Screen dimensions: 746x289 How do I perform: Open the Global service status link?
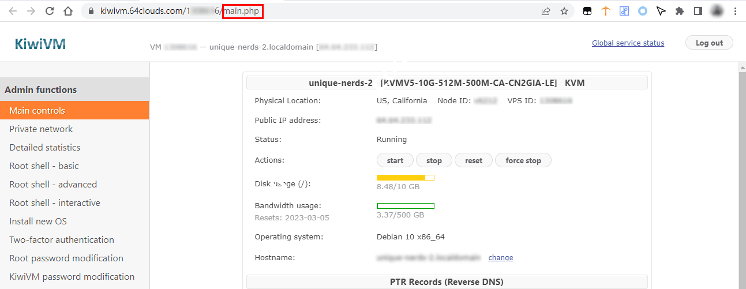click(x=628, y=43)
